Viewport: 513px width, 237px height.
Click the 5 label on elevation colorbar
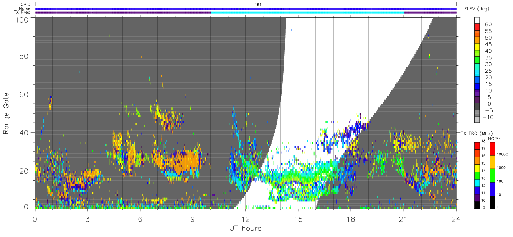click(490, 97)
